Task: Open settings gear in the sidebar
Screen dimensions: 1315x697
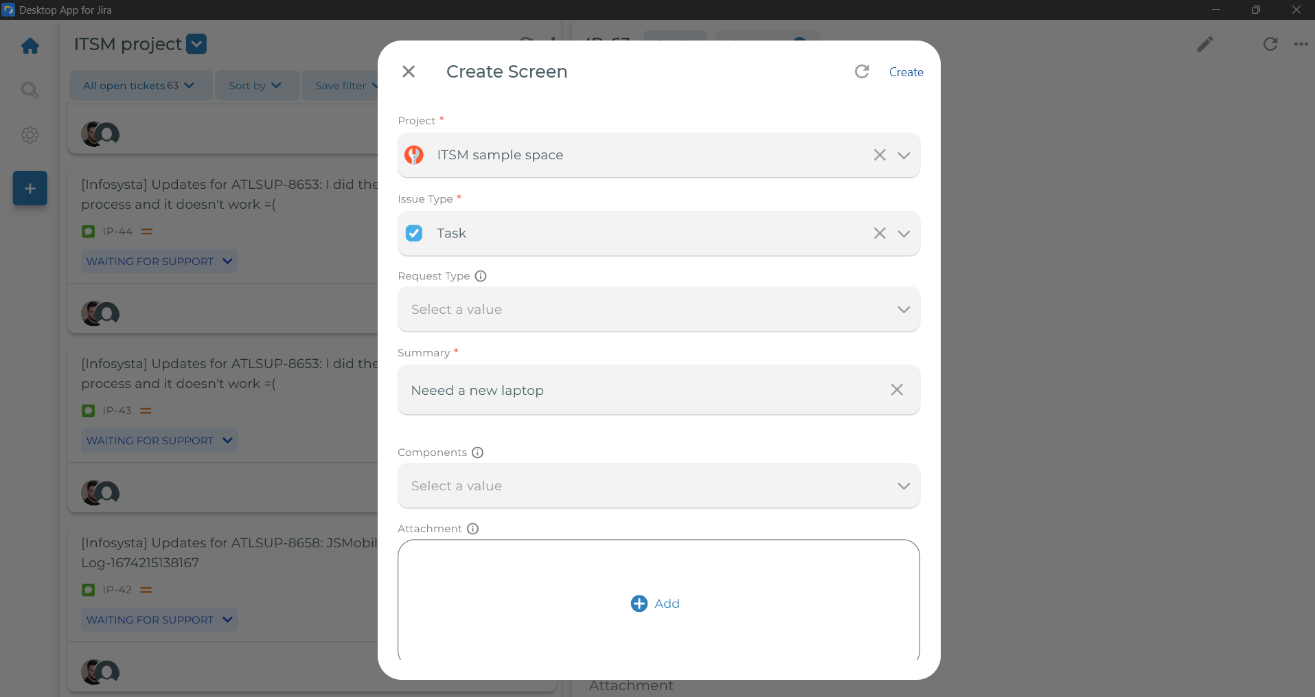Action: [x=30, y=135]
